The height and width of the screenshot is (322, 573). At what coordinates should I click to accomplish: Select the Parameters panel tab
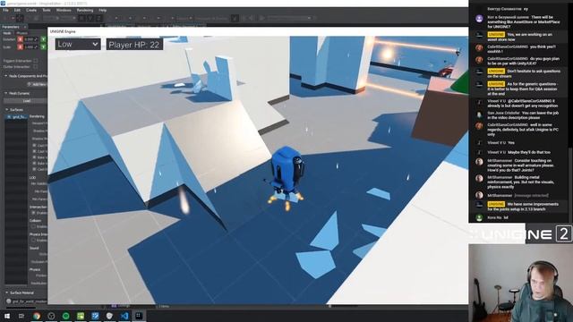tap(11, 27)
